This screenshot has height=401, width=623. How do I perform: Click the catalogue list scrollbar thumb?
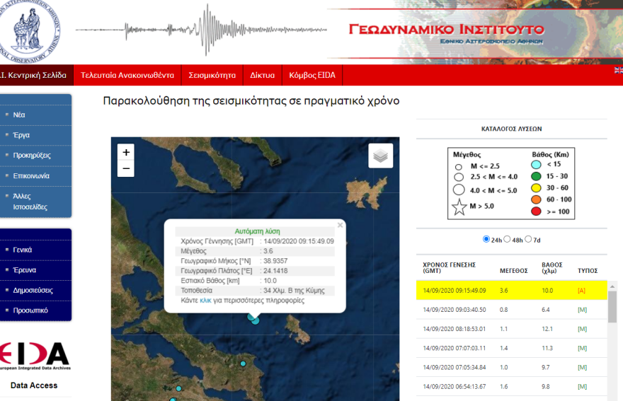pyautogui.click(x=612, y=306)
